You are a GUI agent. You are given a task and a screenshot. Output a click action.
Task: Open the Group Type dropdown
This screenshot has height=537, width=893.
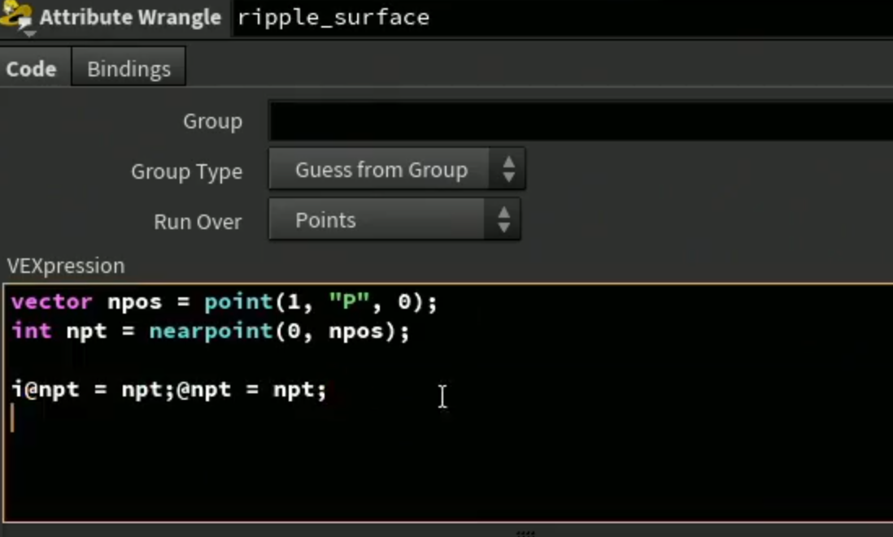coord(396,170)
